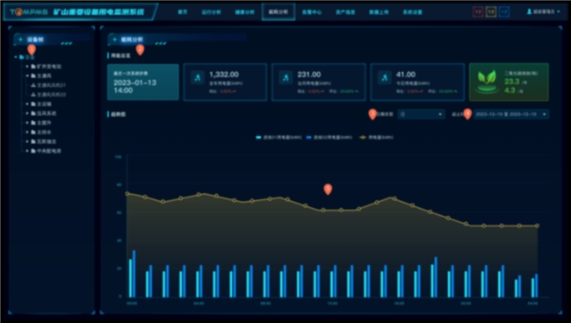Click the energy icon in the 231.00 card
571x323 pixels.
[x=285, y=77]
